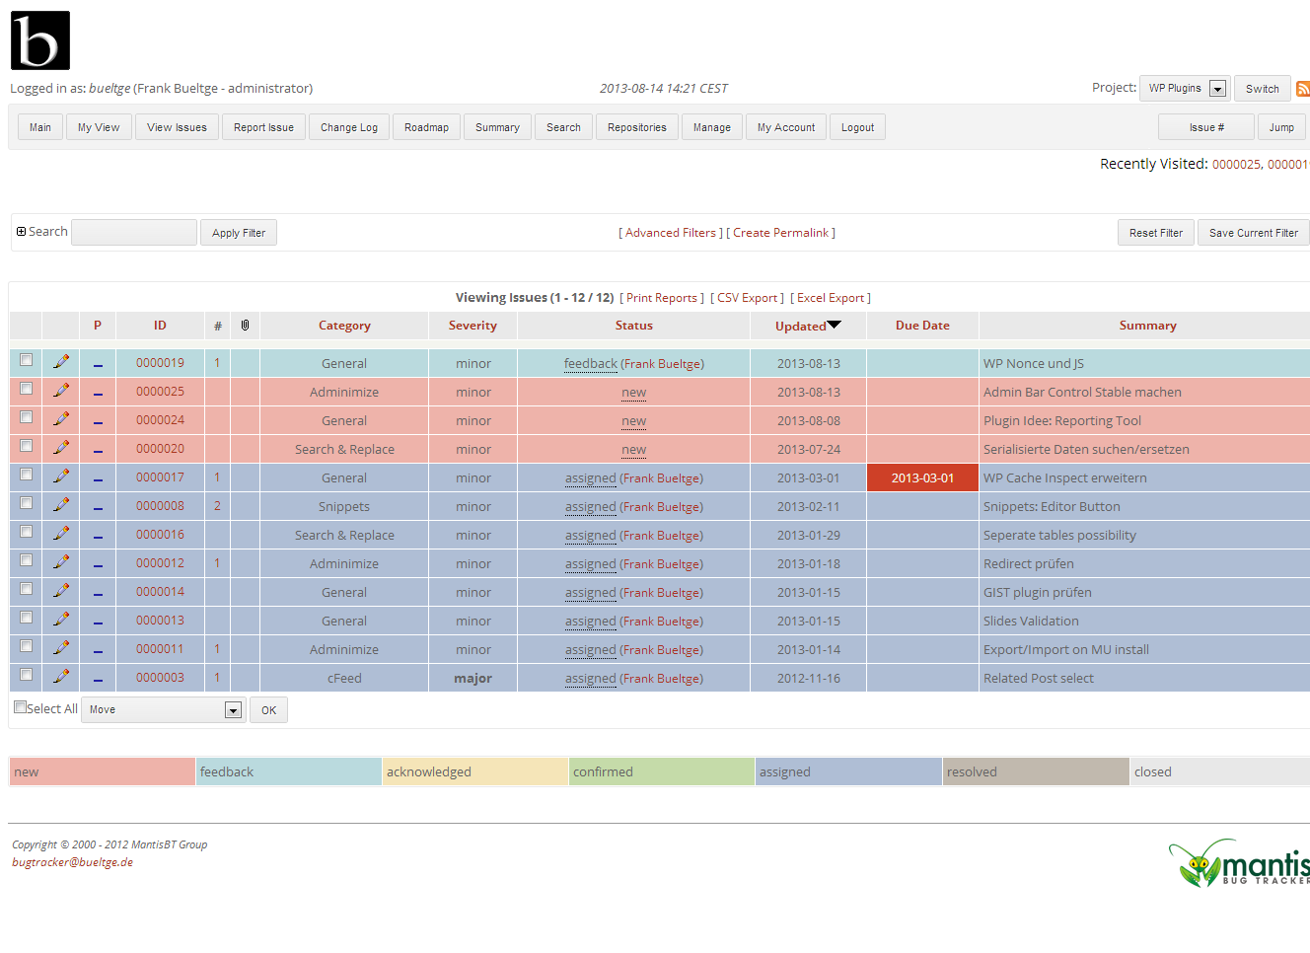Go to the Roadmap menu item

point(426,127)
